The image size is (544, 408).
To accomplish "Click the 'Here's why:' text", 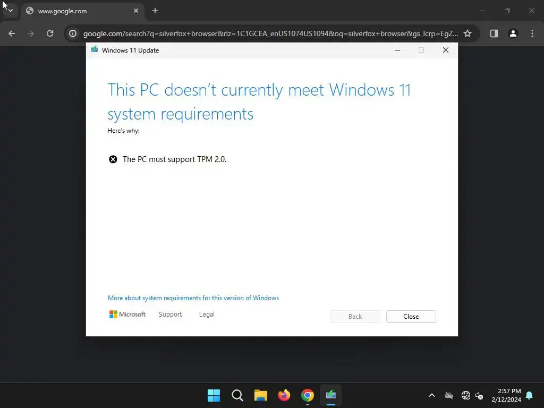I will pos(123,131).
